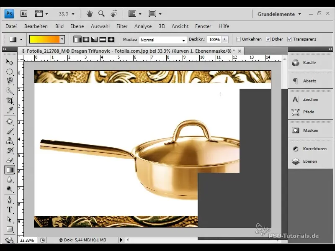The height and width of the screenshot is (251, 335).
Task: Select the Pen tool
Action: (9, 200)
